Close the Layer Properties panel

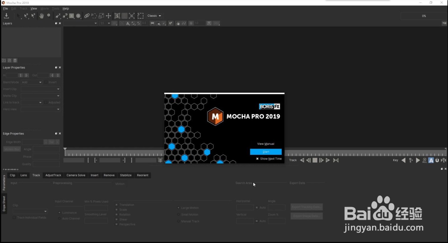[x=60, y=67]
